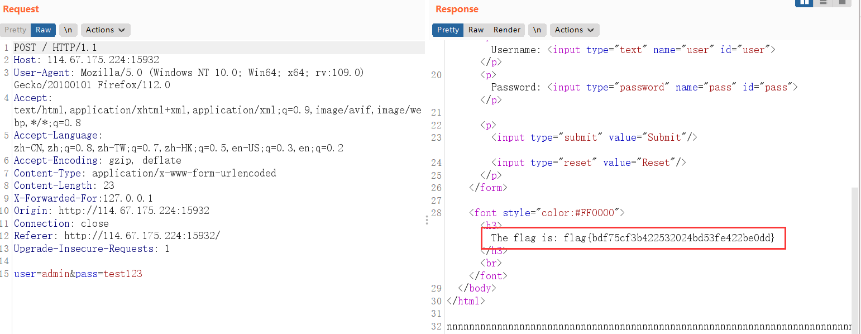The height and width of the screenshot is (334, 861).
Task: Open Actions dropdown in Response panel
Action: pos(575,30)
